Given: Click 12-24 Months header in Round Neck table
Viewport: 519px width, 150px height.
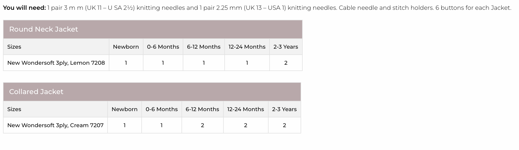Looking at the screenshot, I should [x=247, y=47].
